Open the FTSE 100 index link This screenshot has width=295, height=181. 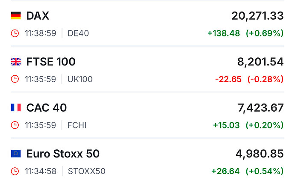point(51,62)
